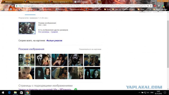
Task: Open the volume control in tray
Action: click(x=148, y=93)
